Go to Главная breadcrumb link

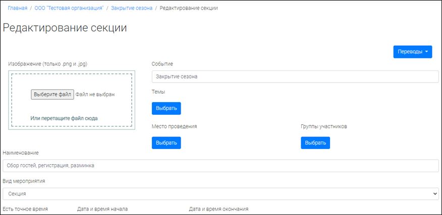17,9
